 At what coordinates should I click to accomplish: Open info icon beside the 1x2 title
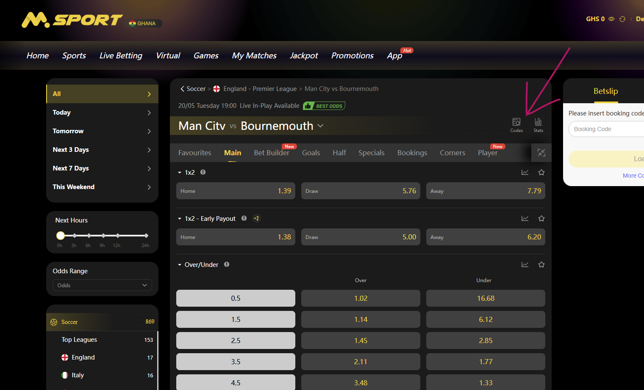[x=203, y=172]
